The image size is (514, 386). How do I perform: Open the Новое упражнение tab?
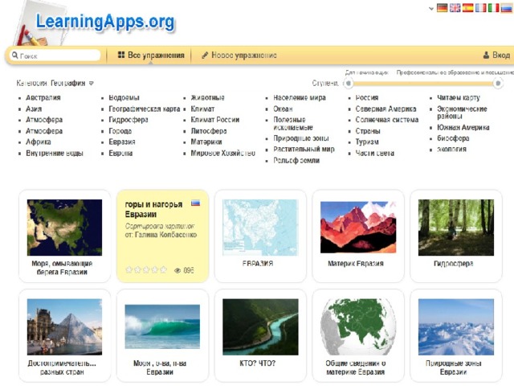coord(239,55)
